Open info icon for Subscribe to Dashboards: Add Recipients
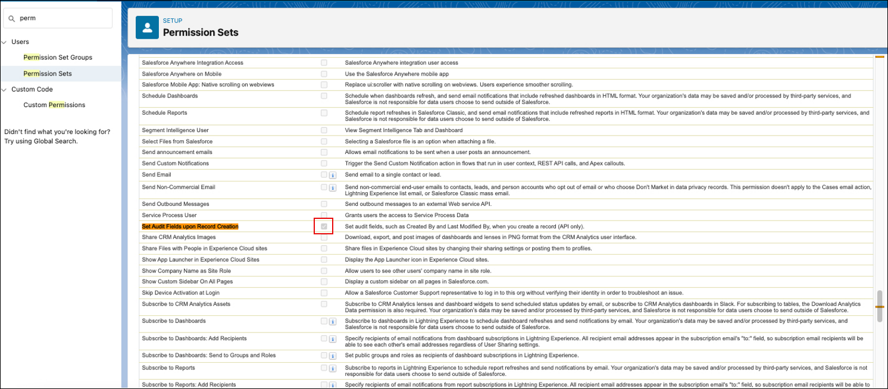The image size is (888, 389). tap(332, 338)
